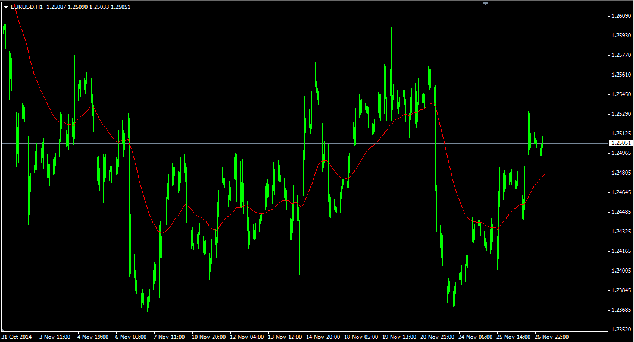Click the 1.24805 price scale label
The image size is (634, 342).
point(621,173)
